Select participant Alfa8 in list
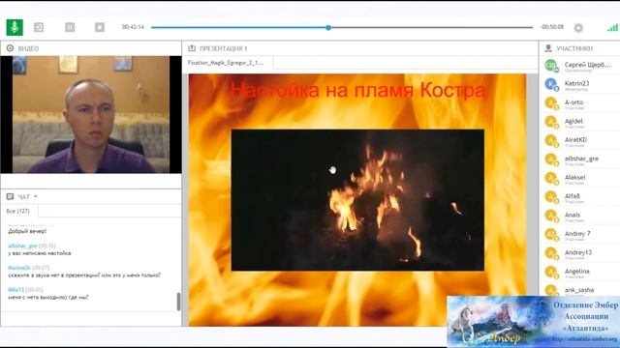The height and width of the screenshot is (348, 620). [x=579, y=196]
